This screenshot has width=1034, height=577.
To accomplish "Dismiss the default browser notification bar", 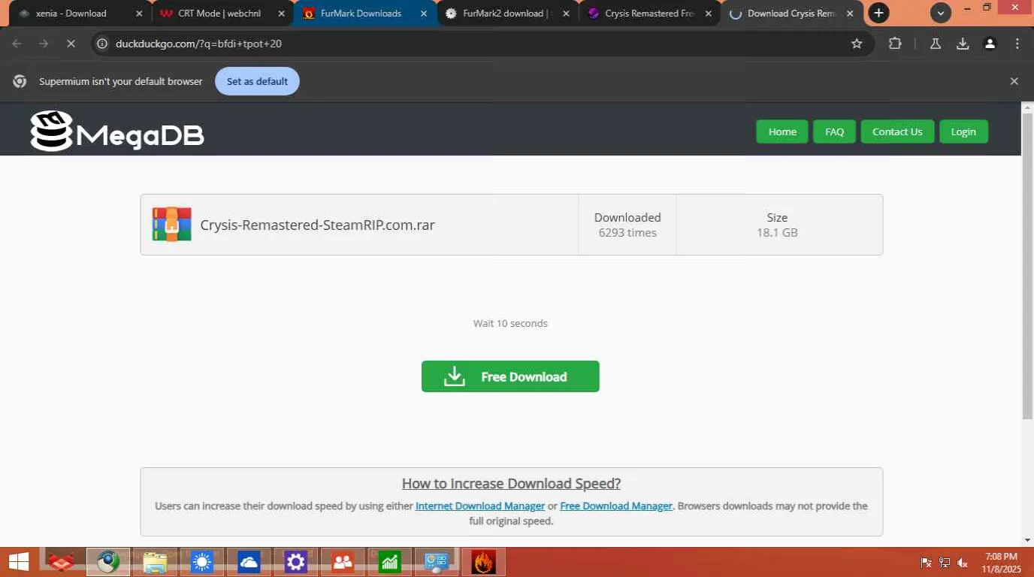I will point(1014,81).
